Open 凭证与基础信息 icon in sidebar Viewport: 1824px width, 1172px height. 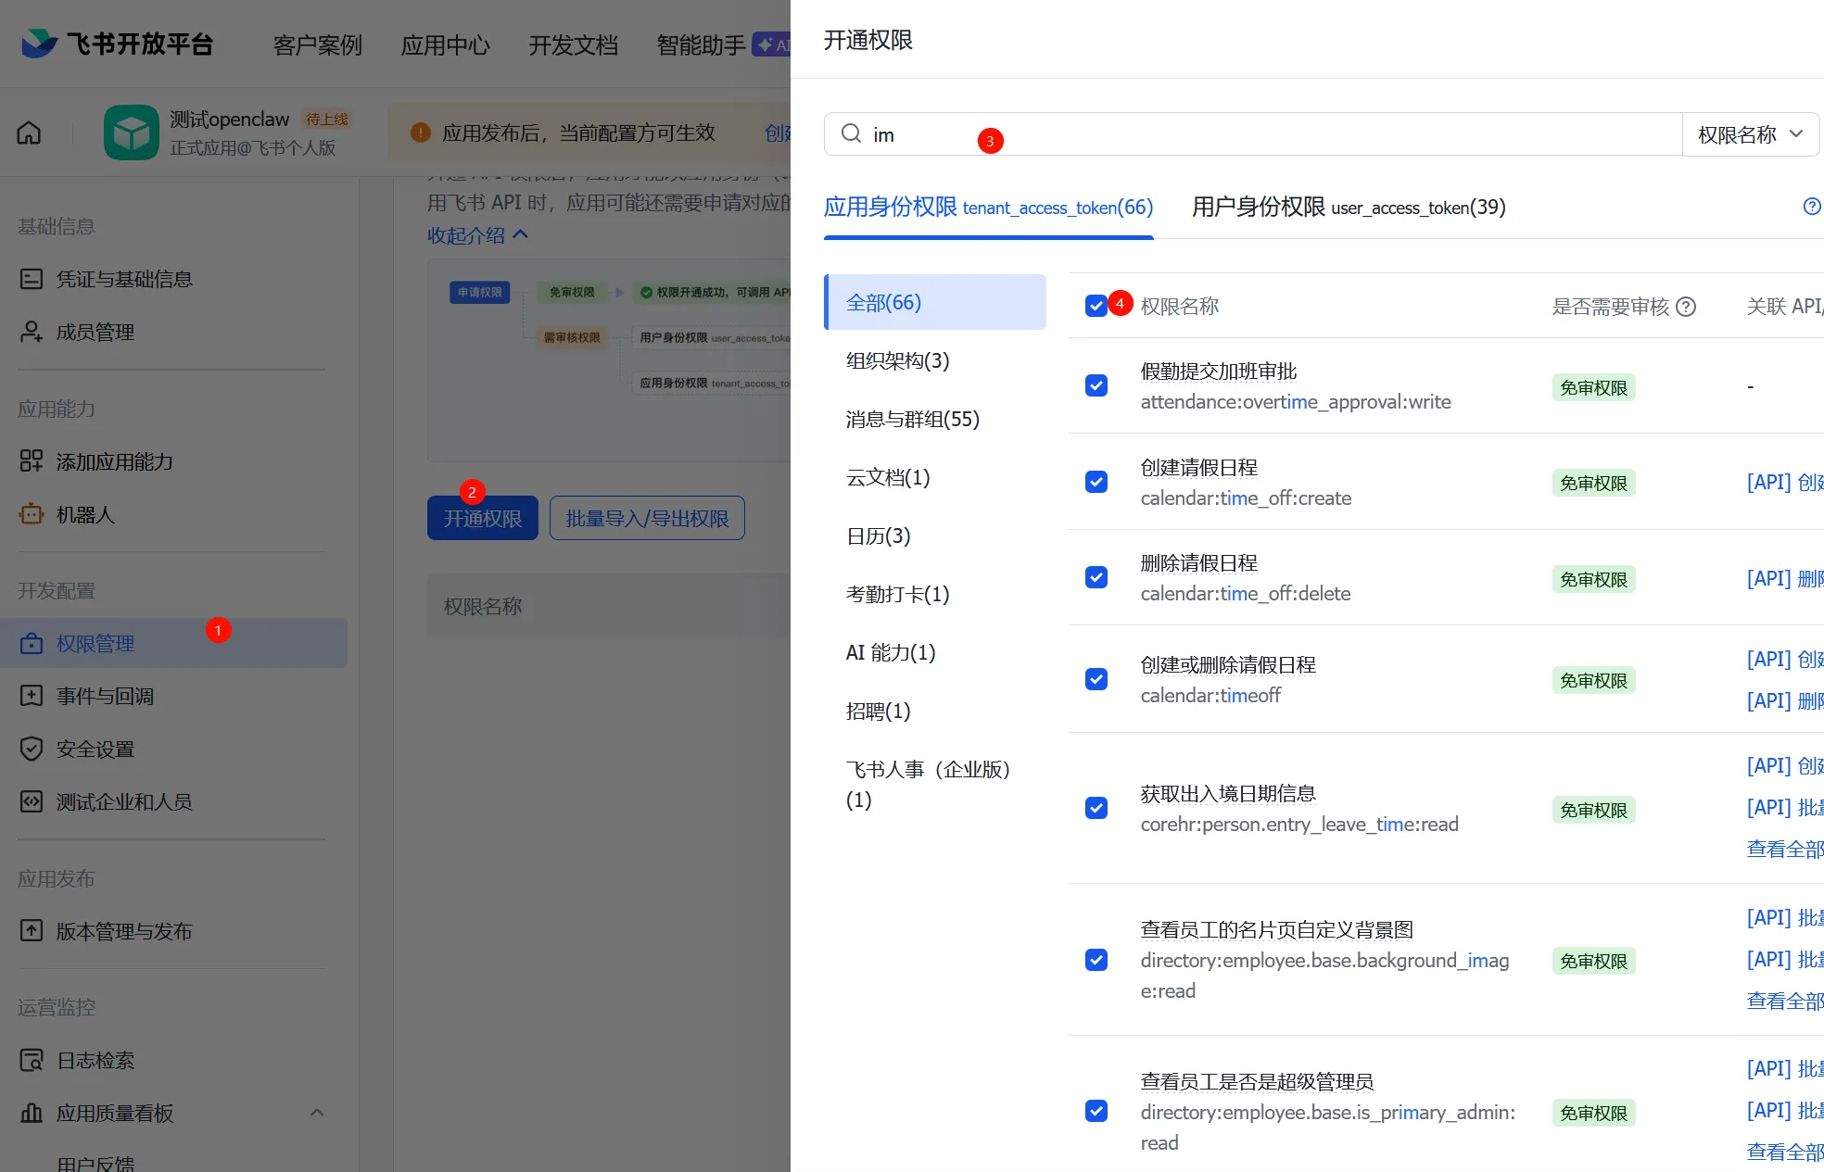click(x=32, y=279)
